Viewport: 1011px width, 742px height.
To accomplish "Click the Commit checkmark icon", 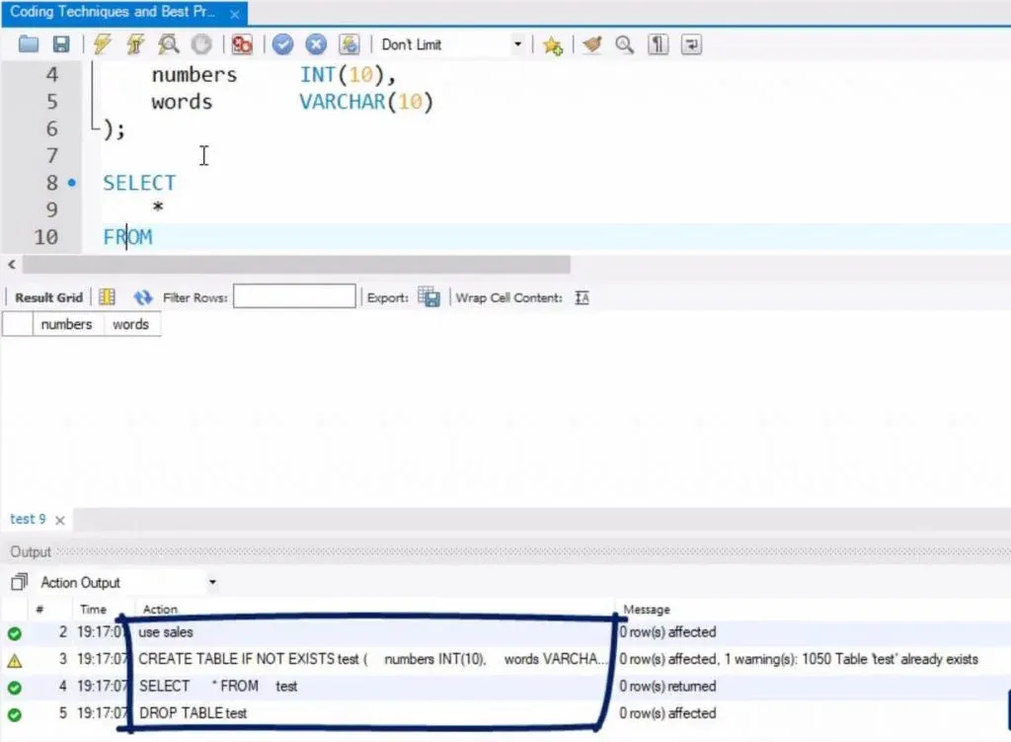I will (x=283, y=44).
